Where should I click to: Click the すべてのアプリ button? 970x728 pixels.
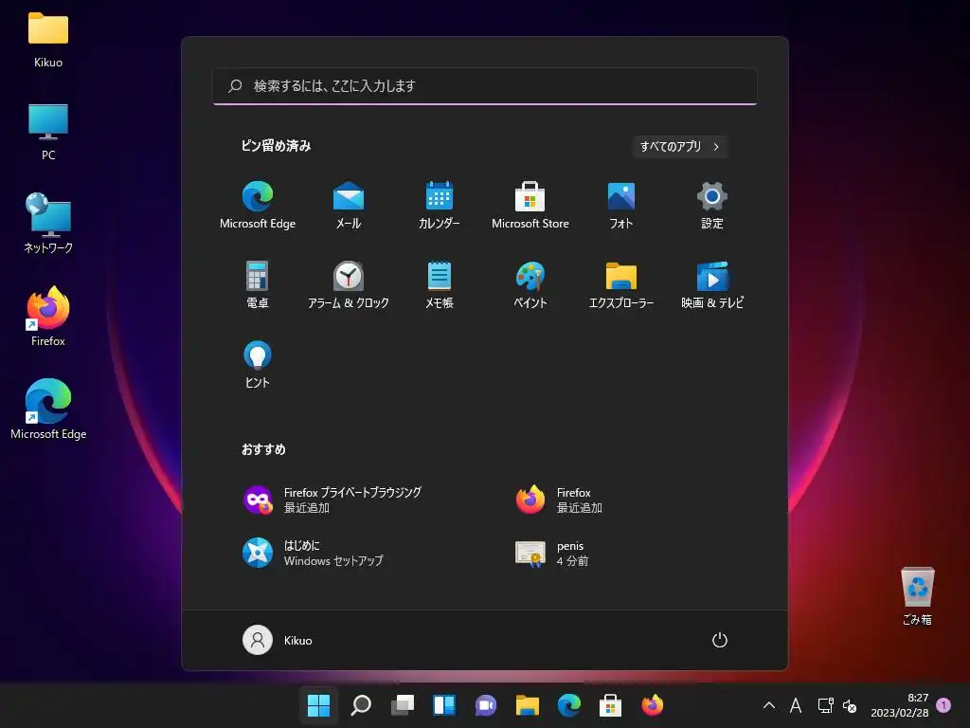(x=679, y=147)
